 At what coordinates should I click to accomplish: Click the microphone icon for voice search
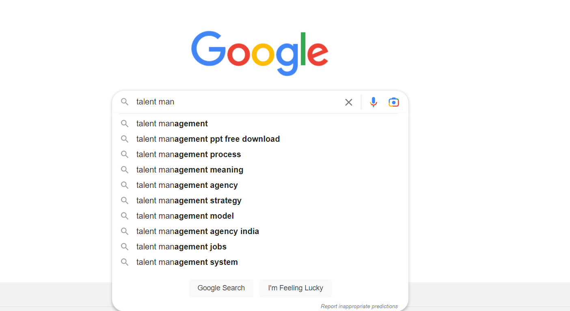[373, 102]
